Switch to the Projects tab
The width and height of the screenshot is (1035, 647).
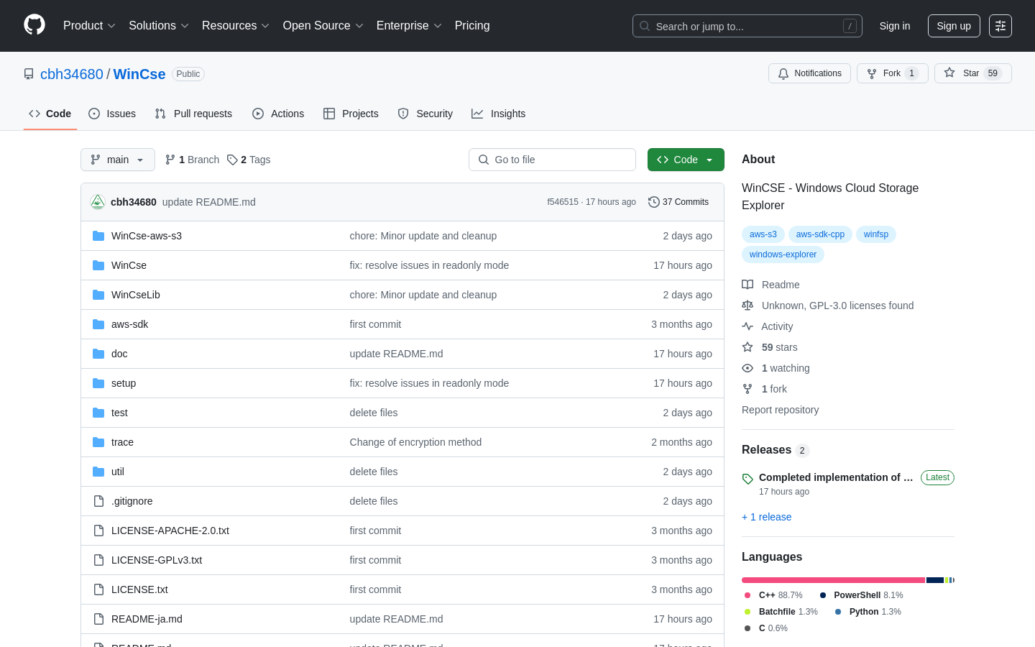coord(351,114)
